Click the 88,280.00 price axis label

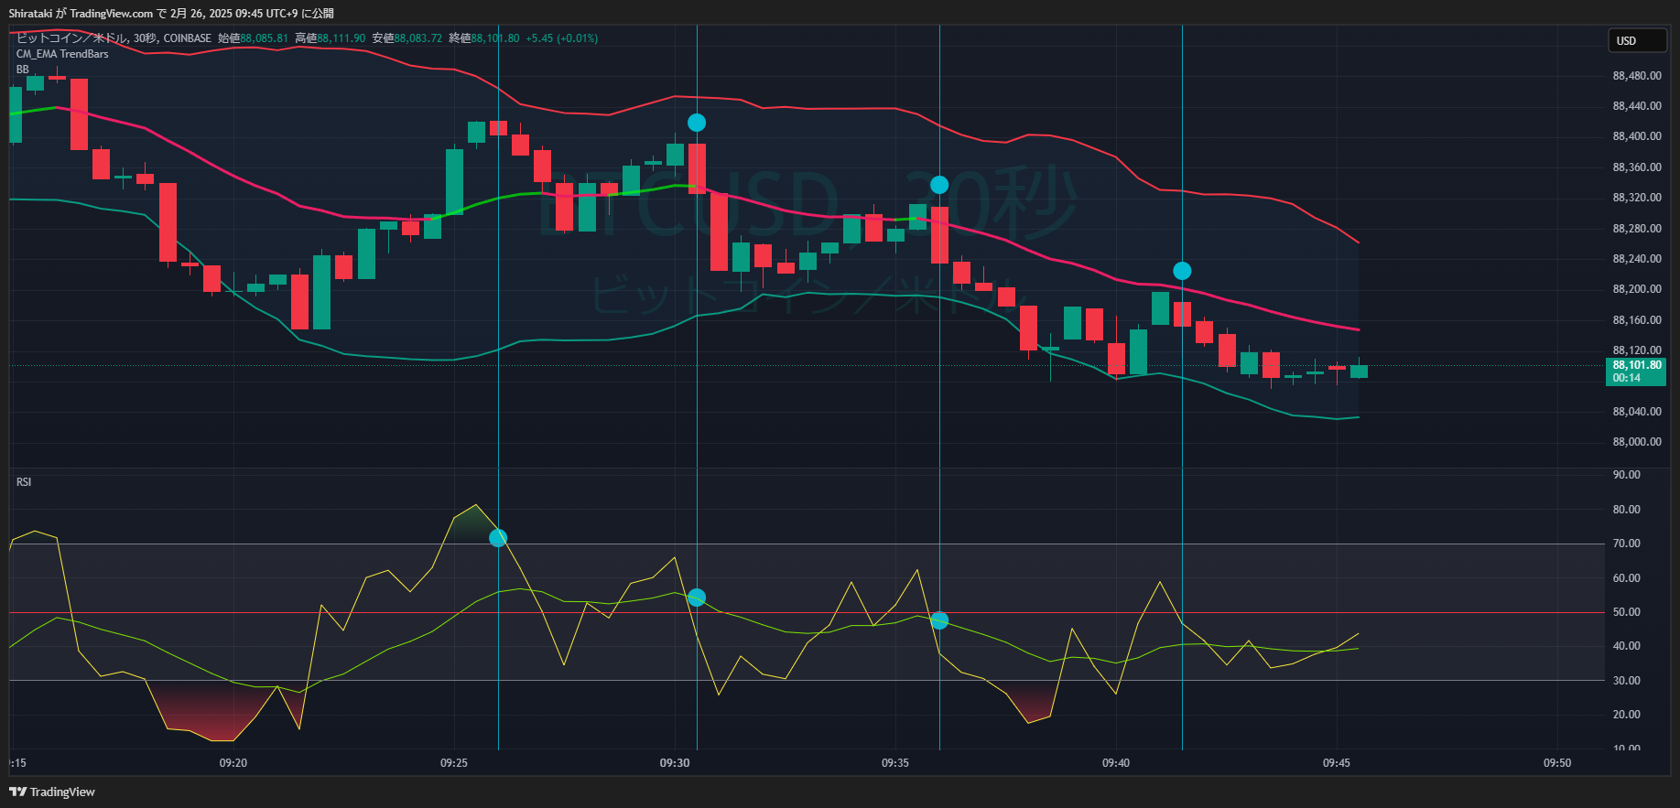point(1637,229)
